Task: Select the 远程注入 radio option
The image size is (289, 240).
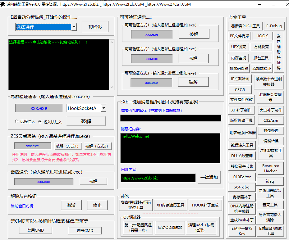Action: point(16,122)
